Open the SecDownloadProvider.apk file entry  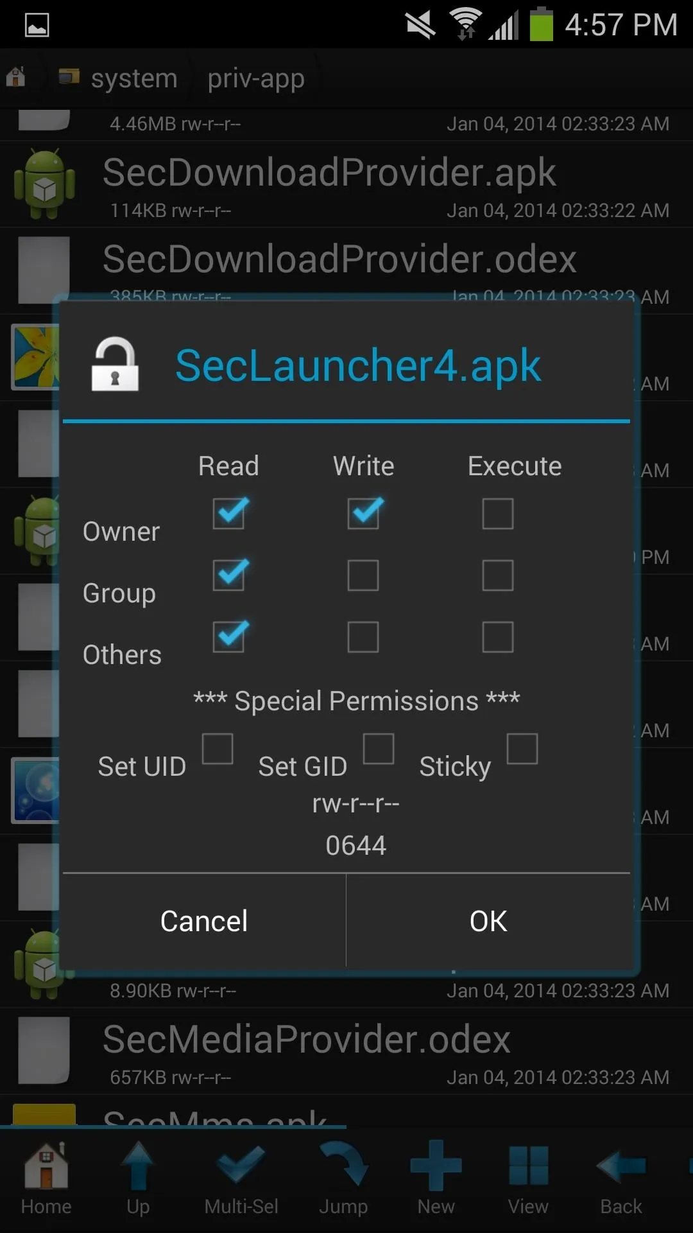click(346, 185)
